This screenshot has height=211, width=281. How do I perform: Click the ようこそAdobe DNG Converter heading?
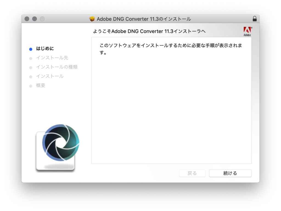point(149,31)
